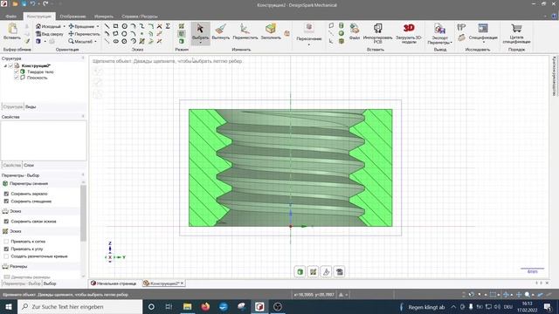This screenshot has height=314, width=559.
Task: Open Firefox from taskbar
Action: [x=205, y=307]
